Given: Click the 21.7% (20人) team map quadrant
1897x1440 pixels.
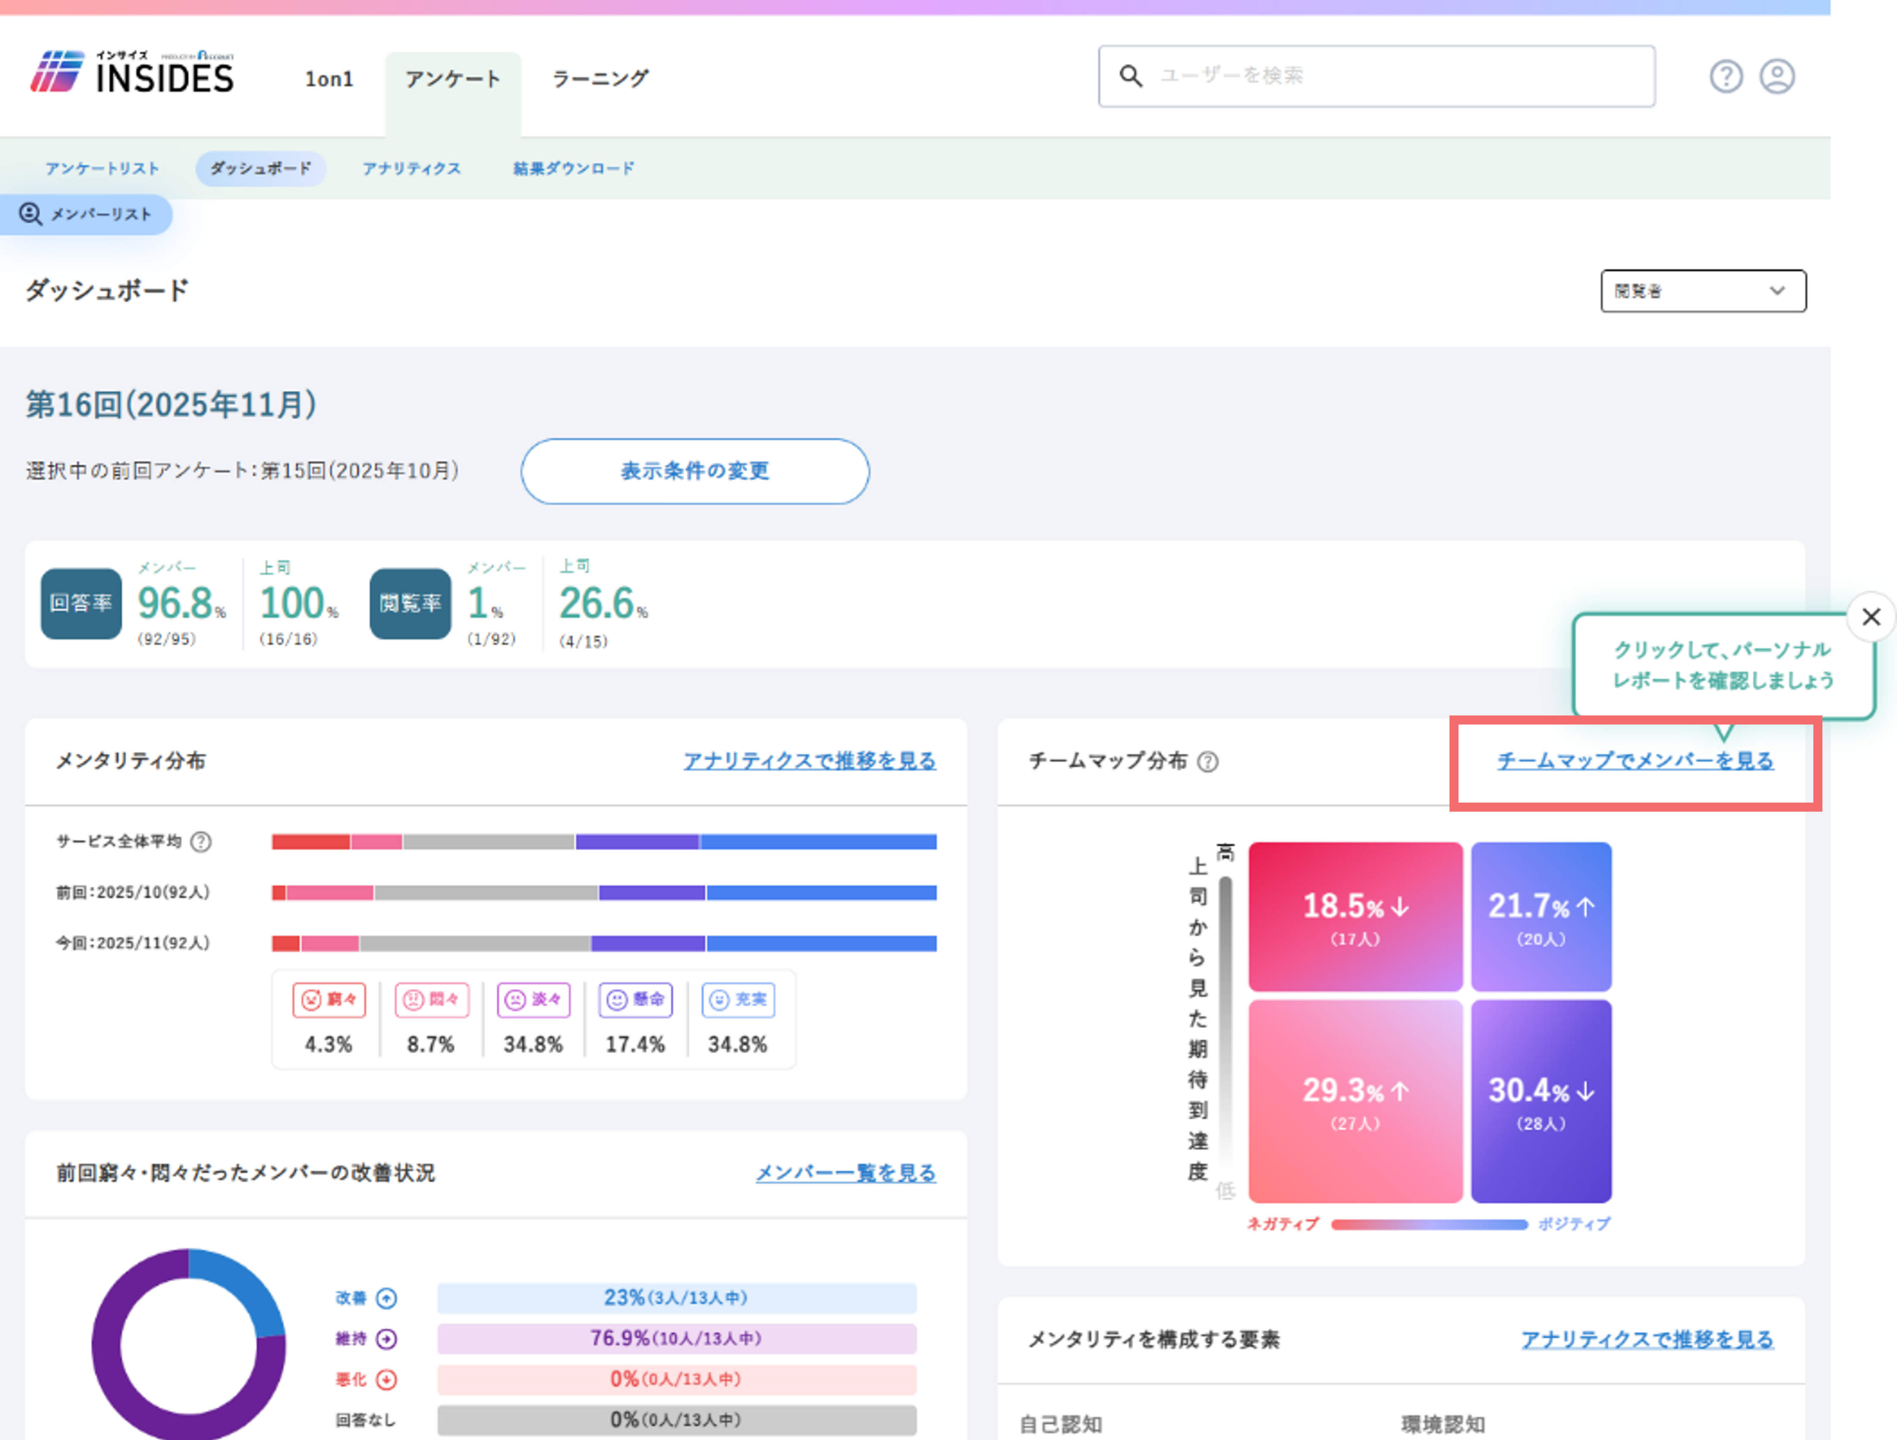Looking at the screenshot, I should (1541, 916).
